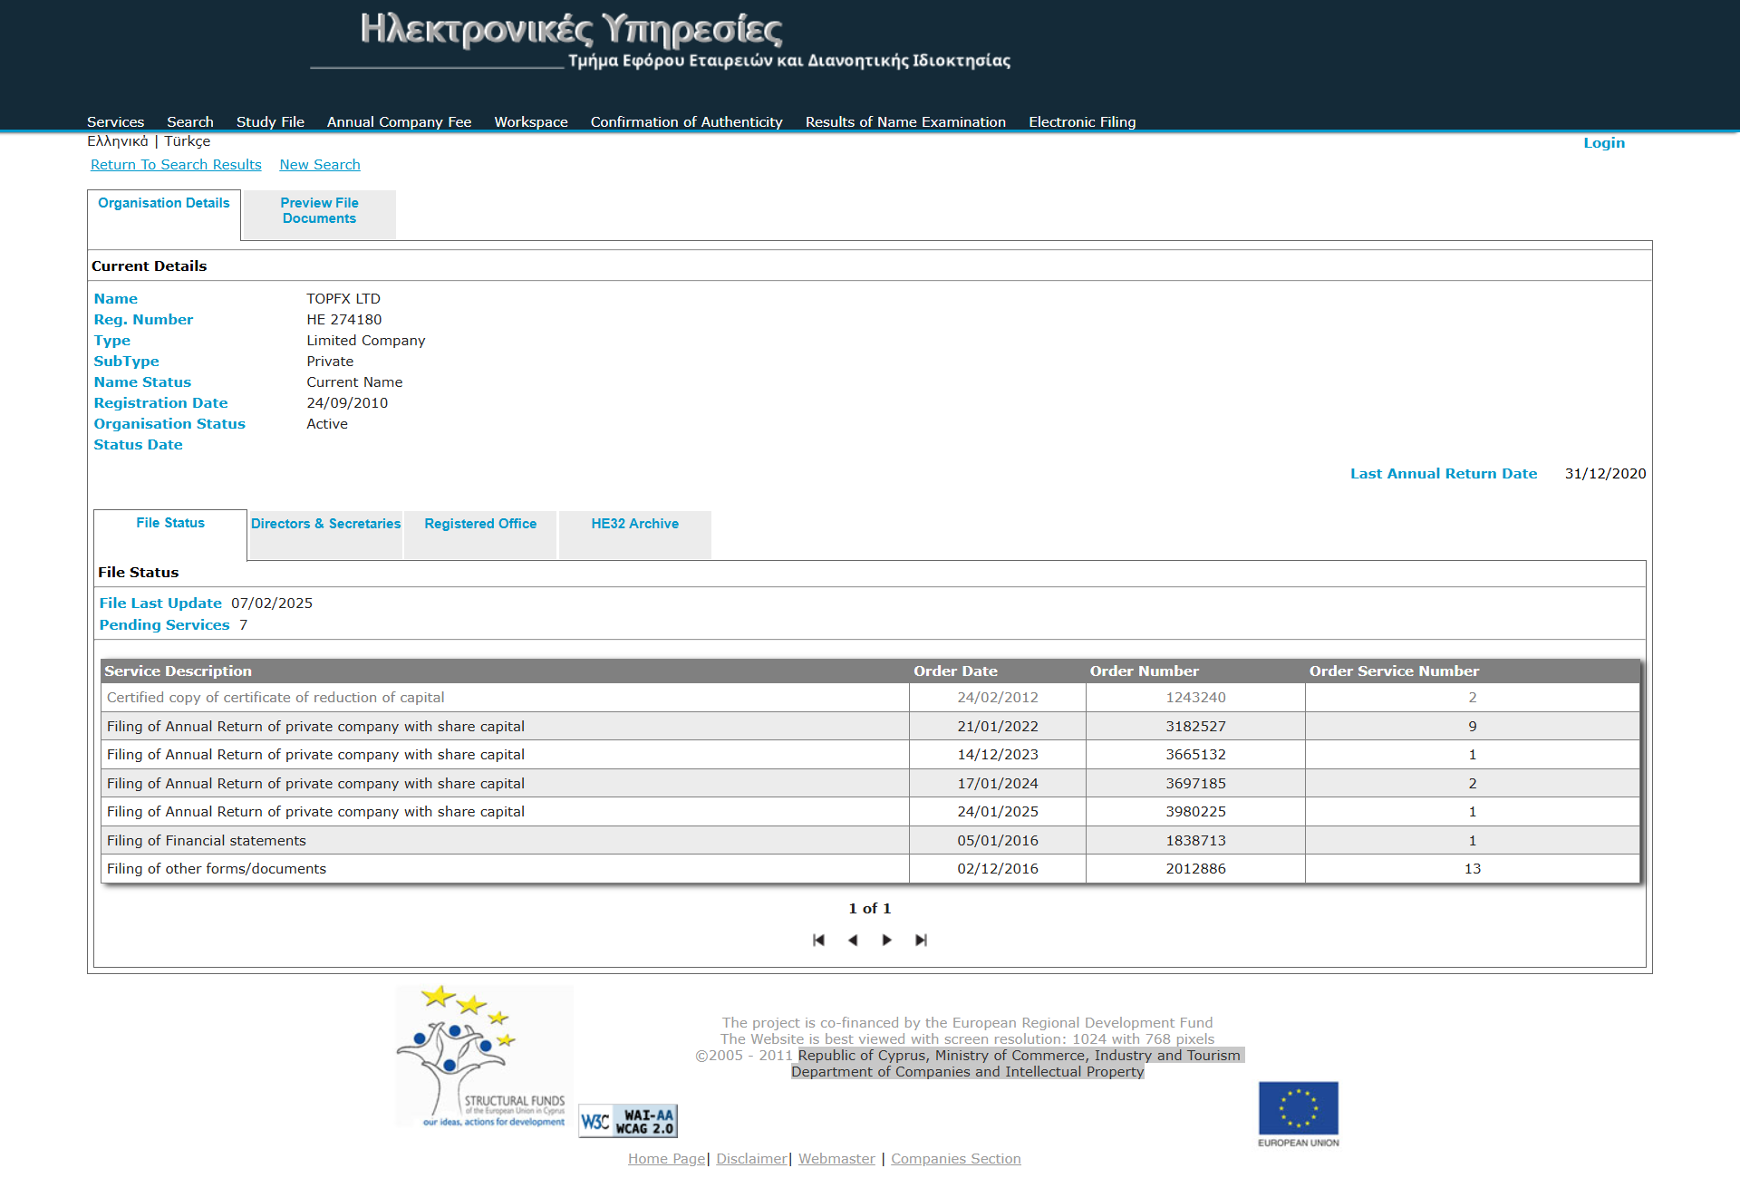1740x1178 pixels.
Task: Open Confirmation of Authenticity menu
Action: [687, 121]
